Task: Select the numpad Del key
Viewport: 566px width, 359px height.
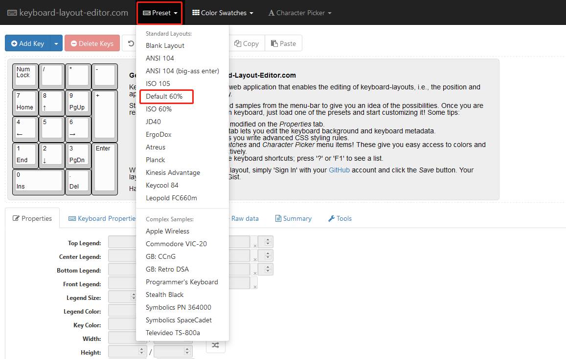Action: coord(78,182)
